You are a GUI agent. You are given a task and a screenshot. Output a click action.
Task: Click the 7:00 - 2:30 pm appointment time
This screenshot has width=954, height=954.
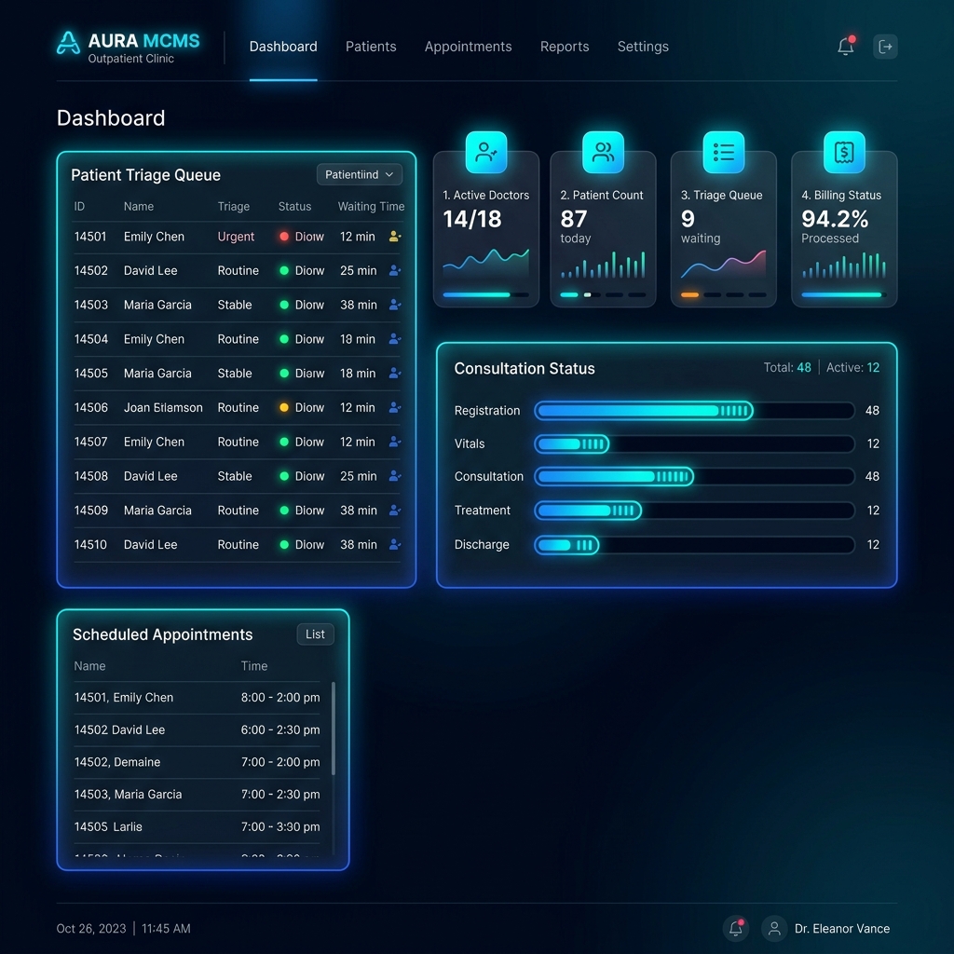coord(280,794)
